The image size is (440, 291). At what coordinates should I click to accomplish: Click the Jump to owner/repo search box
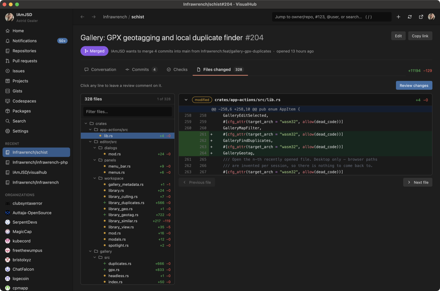332,17
